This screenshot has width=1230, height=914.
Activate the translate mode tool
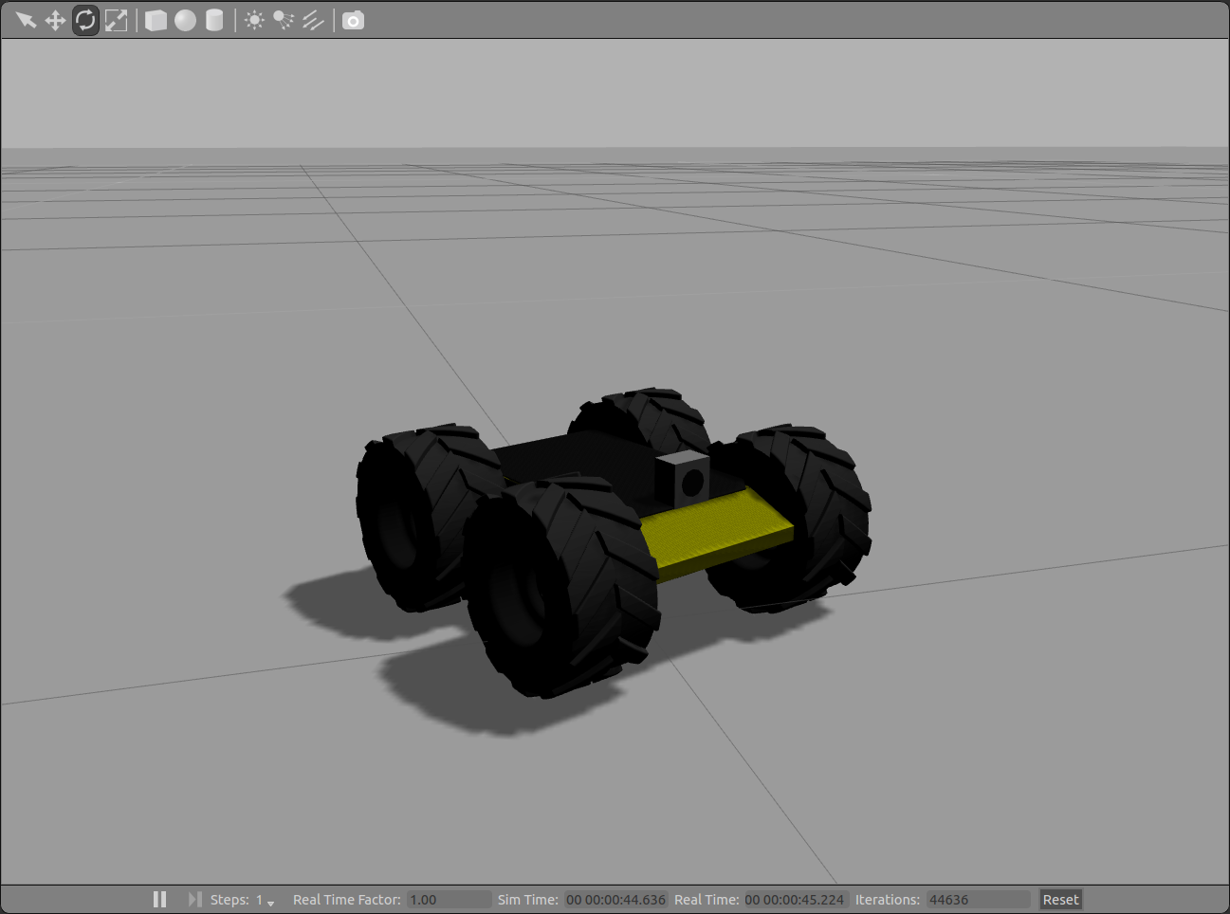[54, 19]
